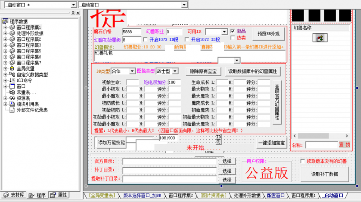Toggle the 新品 checkbox
The height and width of the screenshot is (202, 361).
tap(233, 31)
